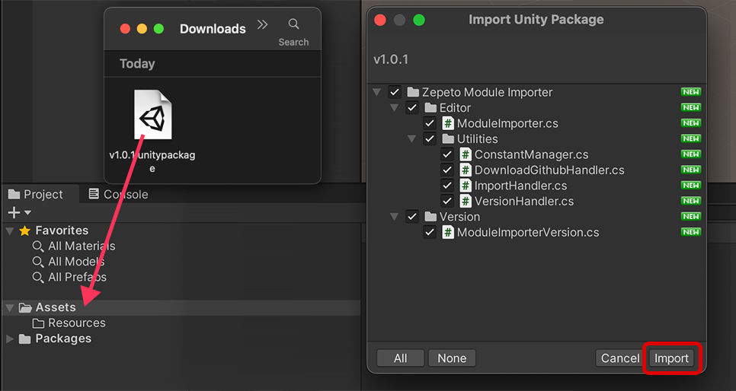Click the None selection button

click(x=452, y=358)
